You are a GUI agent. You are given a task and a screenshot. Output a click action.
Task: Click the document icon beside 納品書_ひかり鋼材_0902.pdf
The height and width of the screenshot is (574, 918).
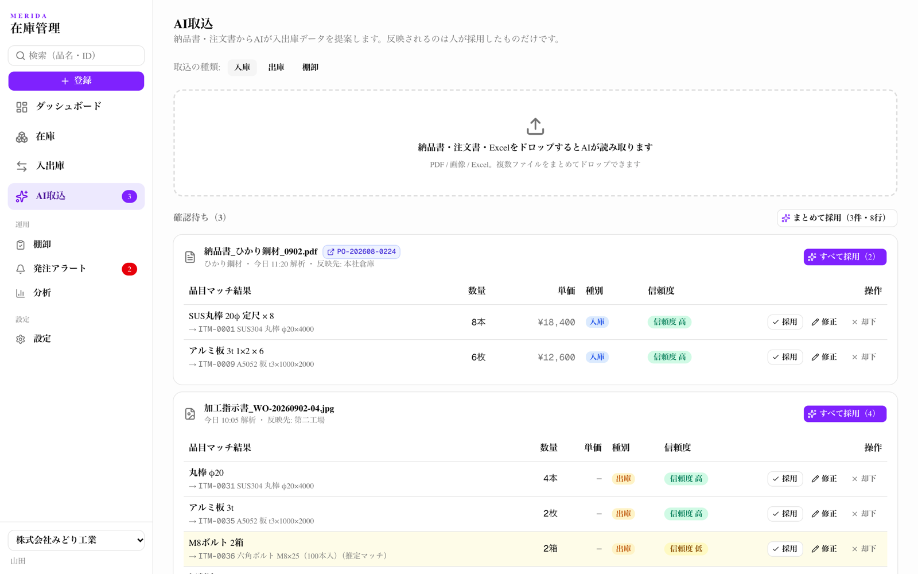coord(190,257)
